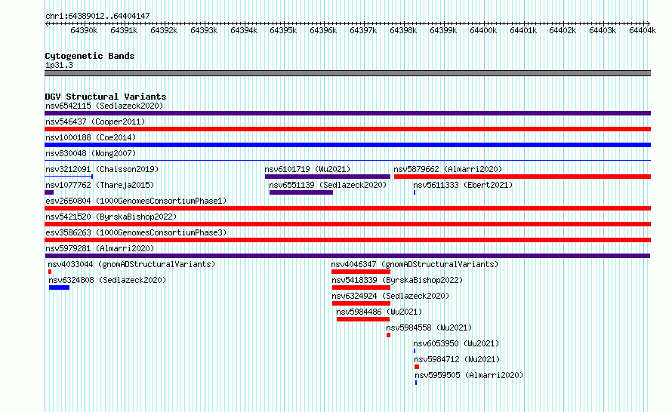The image size is (672, 412).
Task: Click the small red nsv5984712 marker
Action: pos(417,367)
